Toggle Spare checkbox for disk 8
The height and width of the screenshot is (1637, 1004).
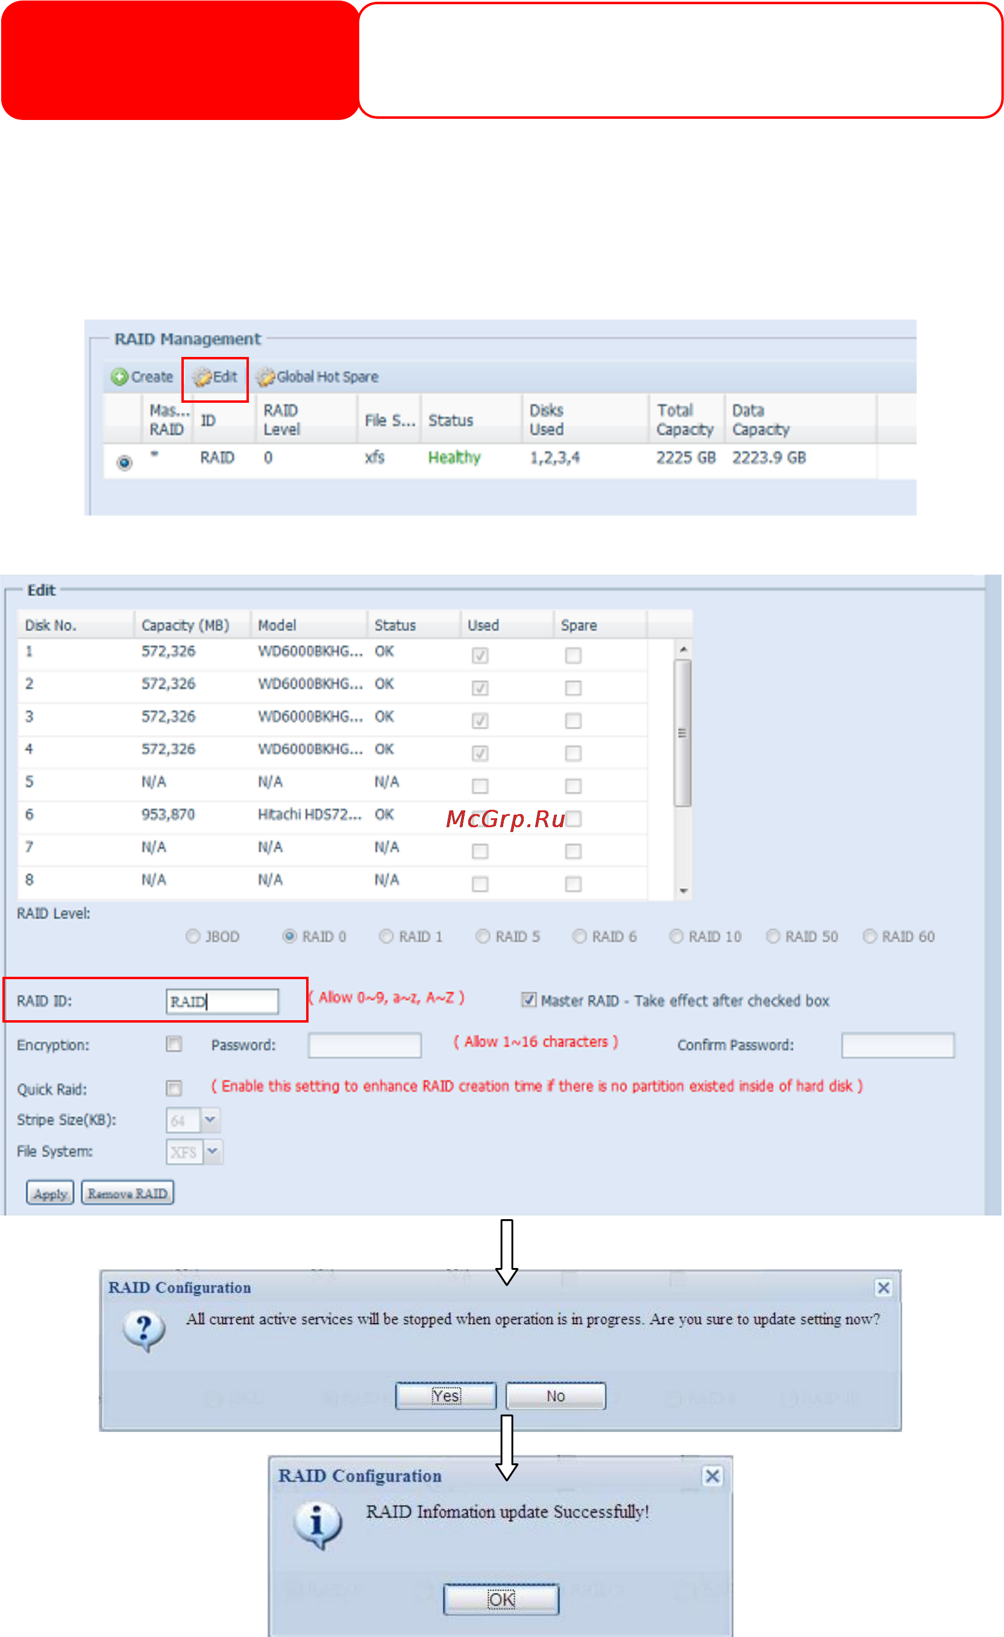[573, 883]
